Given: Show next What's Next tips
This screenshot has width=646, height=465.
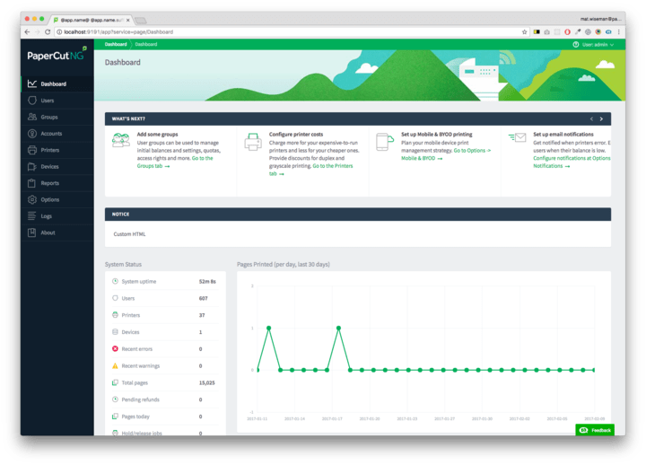Looking at the screenshot, I should coord(601,118).
